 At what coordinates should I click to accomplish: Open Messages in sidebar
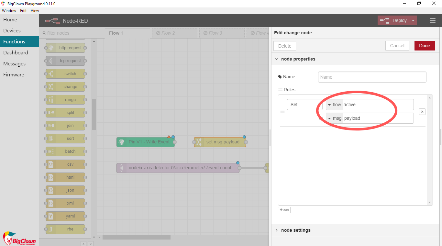[x=19, y=64]
